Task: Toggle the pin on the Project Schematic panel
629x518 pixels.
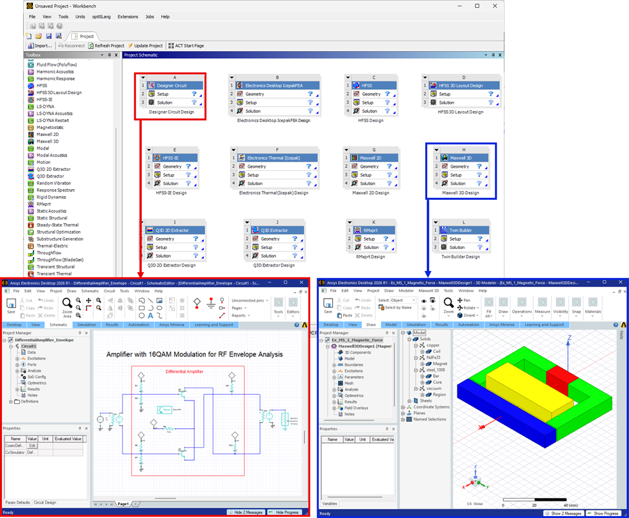Action: (x=493, y=55)
